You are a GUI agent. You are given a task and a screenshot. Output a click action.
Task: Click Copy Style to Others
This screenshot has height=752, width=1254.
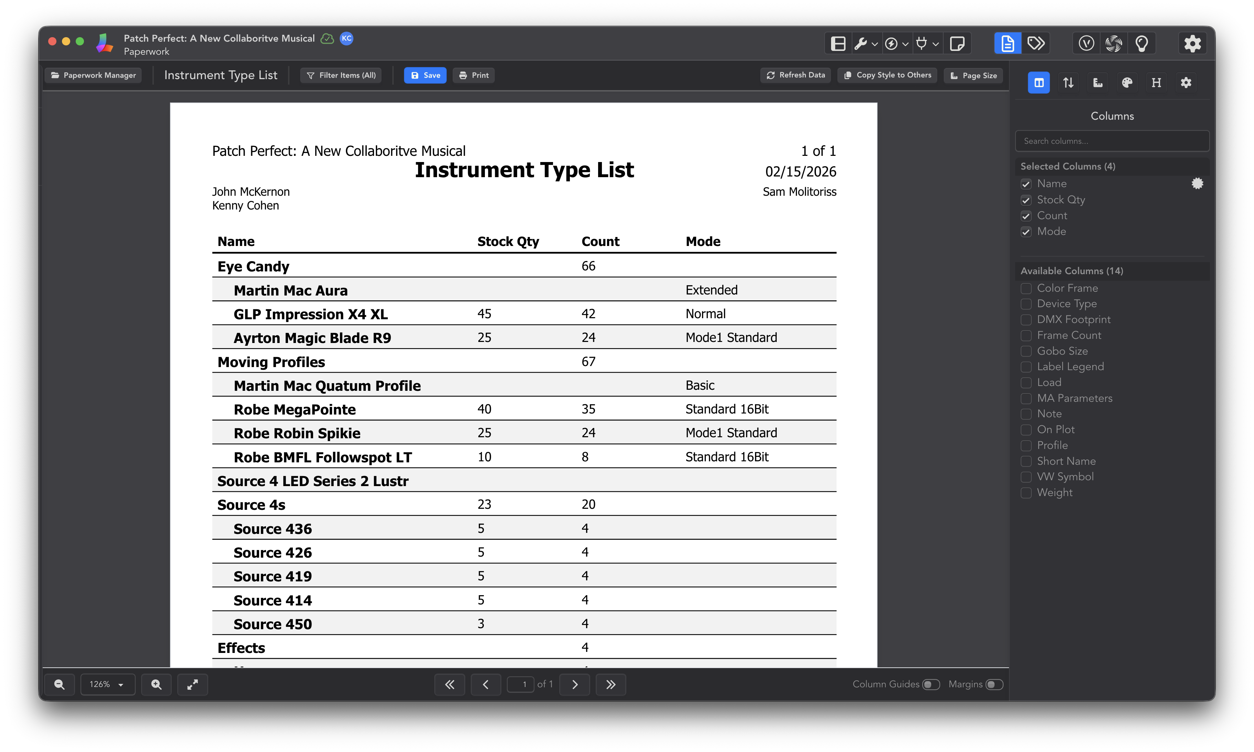[x=888, y=75]
